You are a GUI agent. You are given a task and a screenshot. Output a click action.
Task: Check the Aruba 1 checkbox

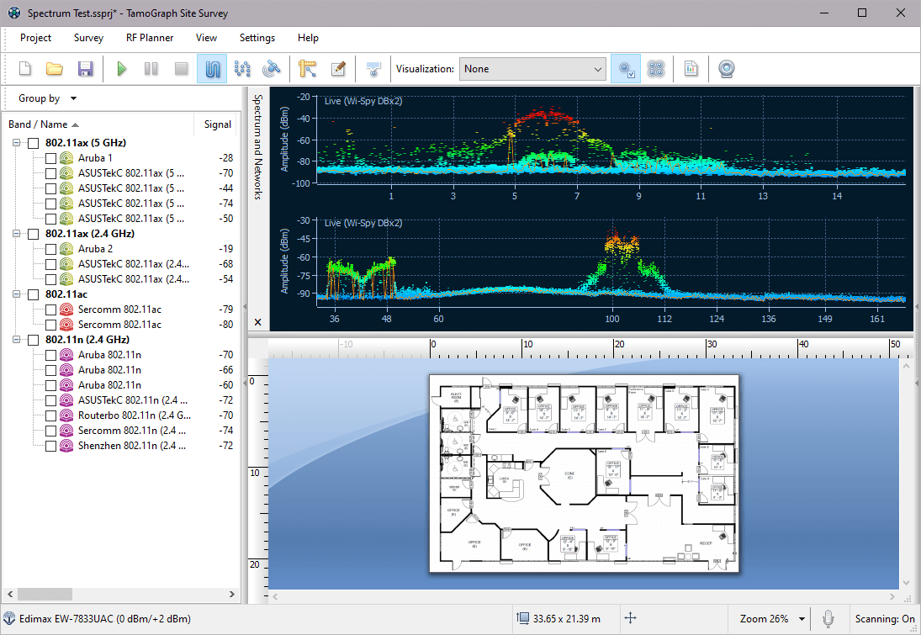(x=50, y=158)
